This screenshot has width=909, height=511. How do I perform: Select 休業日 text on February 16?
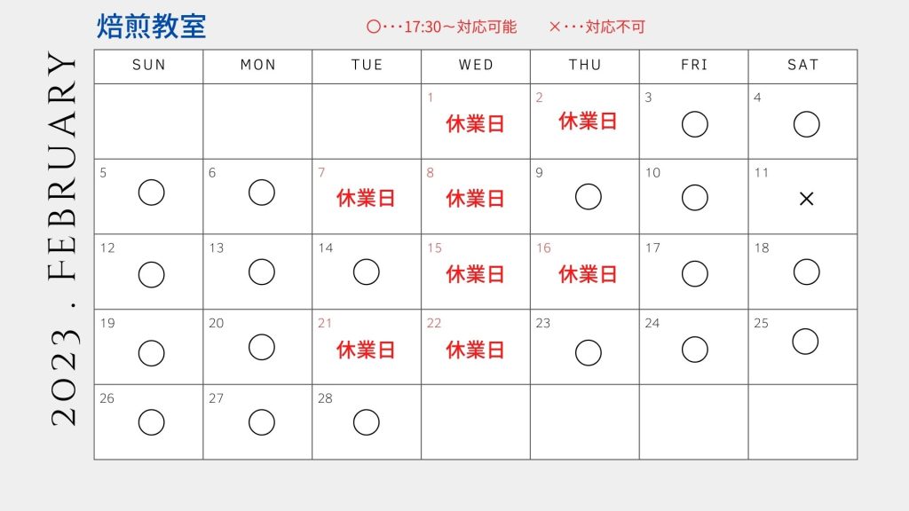point(588,274)
